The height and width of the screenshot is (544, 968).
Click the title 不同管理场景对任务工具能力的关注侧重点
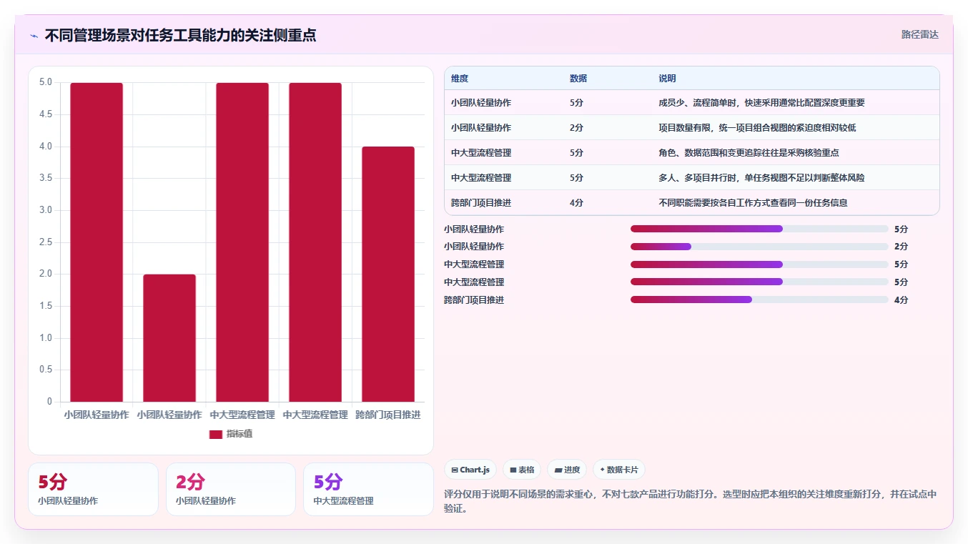point(180,35)
